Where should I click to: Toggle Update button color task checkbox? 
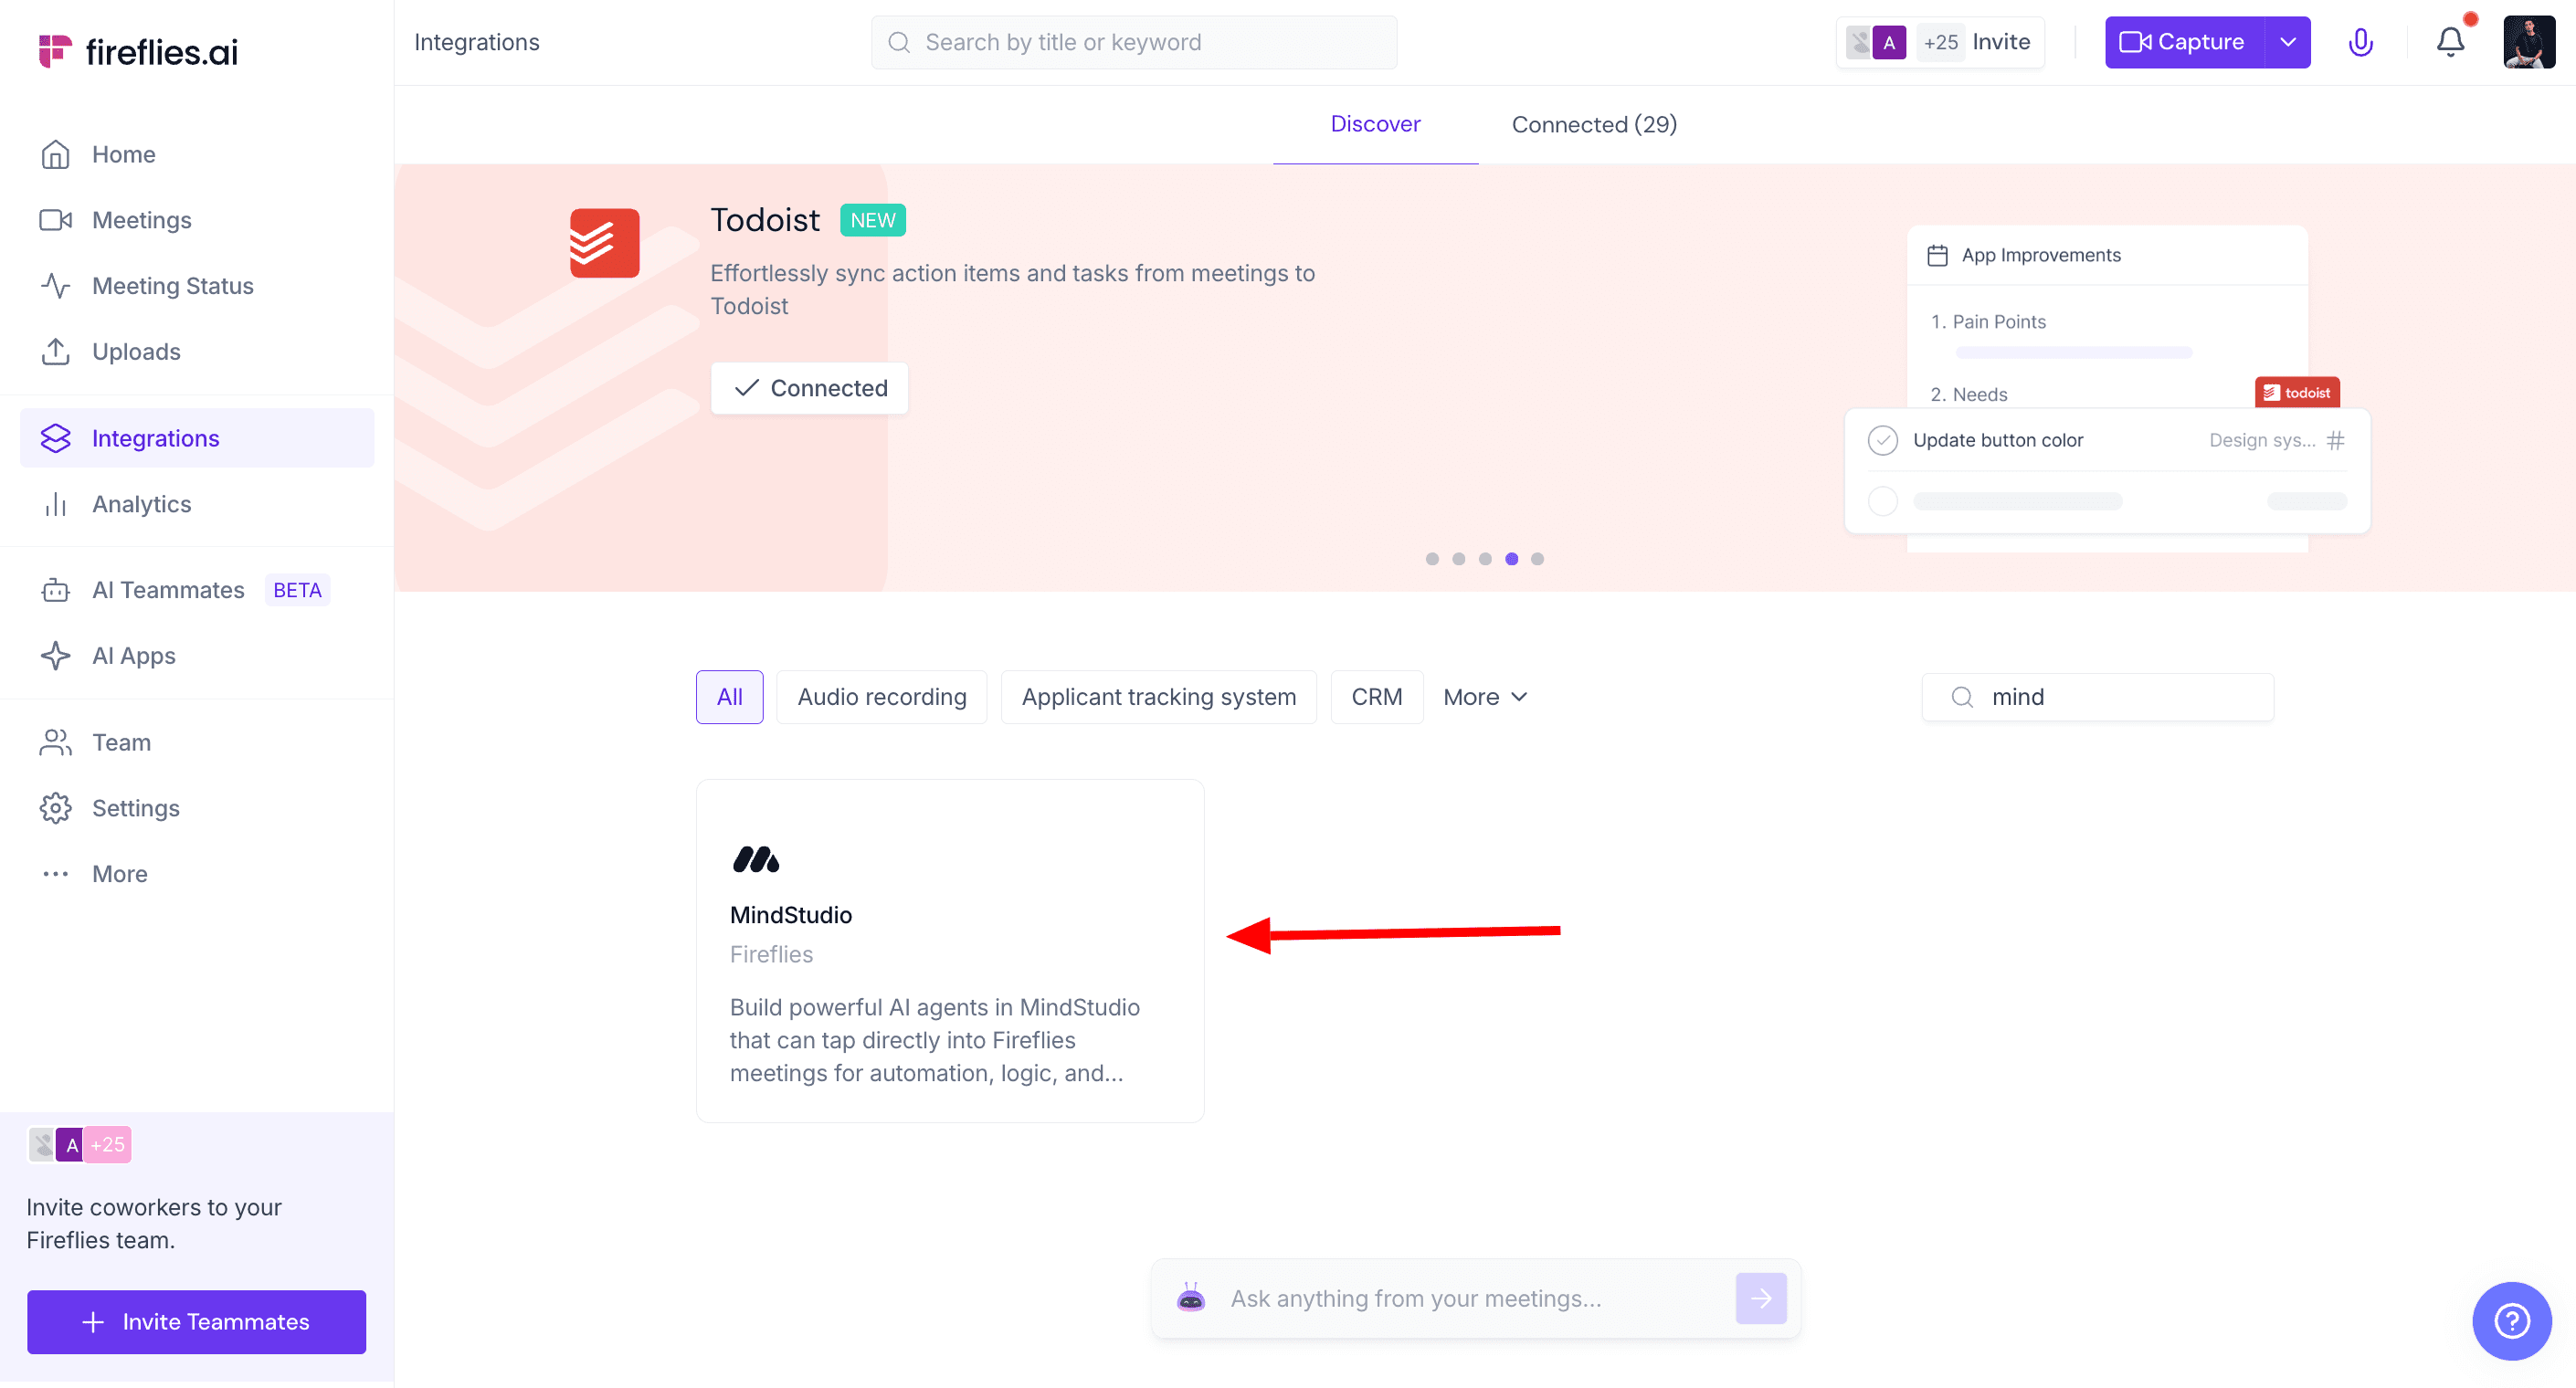coord(1882,440)
